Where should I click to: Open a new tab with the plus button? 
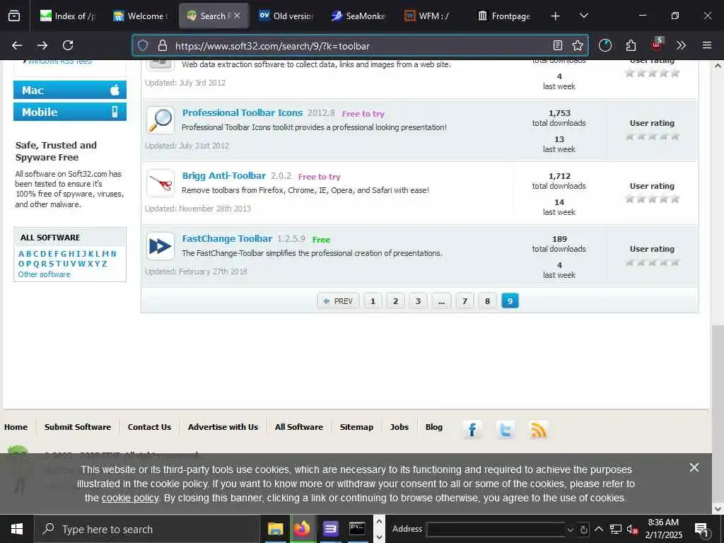pos(556,16)
